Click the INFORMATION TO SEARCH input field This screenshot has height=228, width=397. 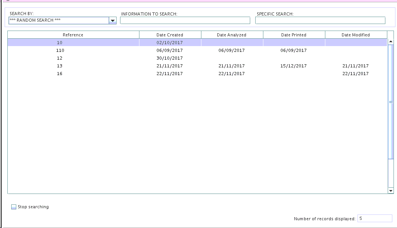coord(185,21)
